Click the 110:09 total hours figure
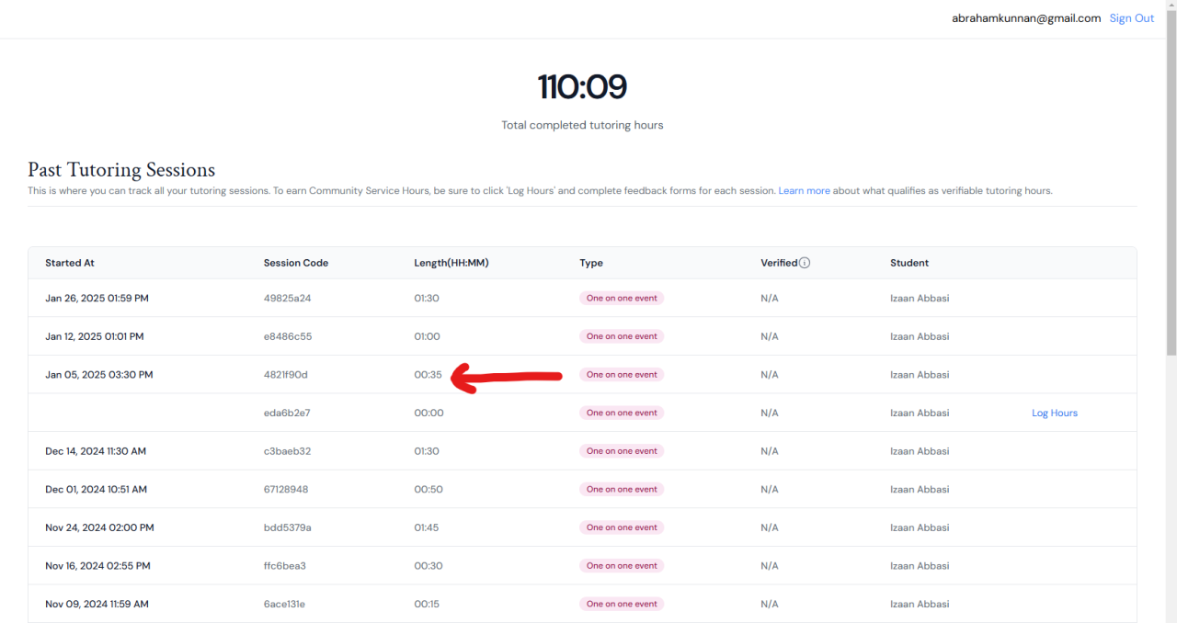Viewport: 1177px width, 623px height. click(x=582, y=87)
